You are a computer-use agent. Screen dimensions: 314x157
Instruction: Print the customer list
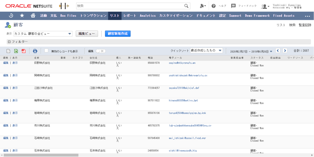(35, 51)
